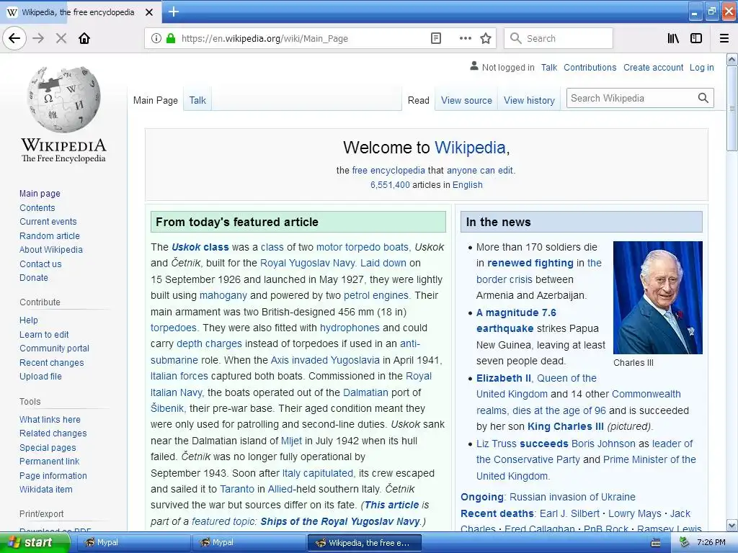Image resolution: width=738 pixels, height=553 pixels.
Task: Click the Wikidata item link
Action: click(45, 489)
